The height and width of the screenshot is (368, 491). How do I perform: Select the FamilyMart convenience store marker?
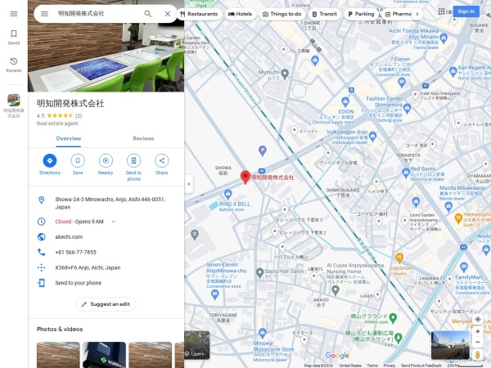point(464,267)
